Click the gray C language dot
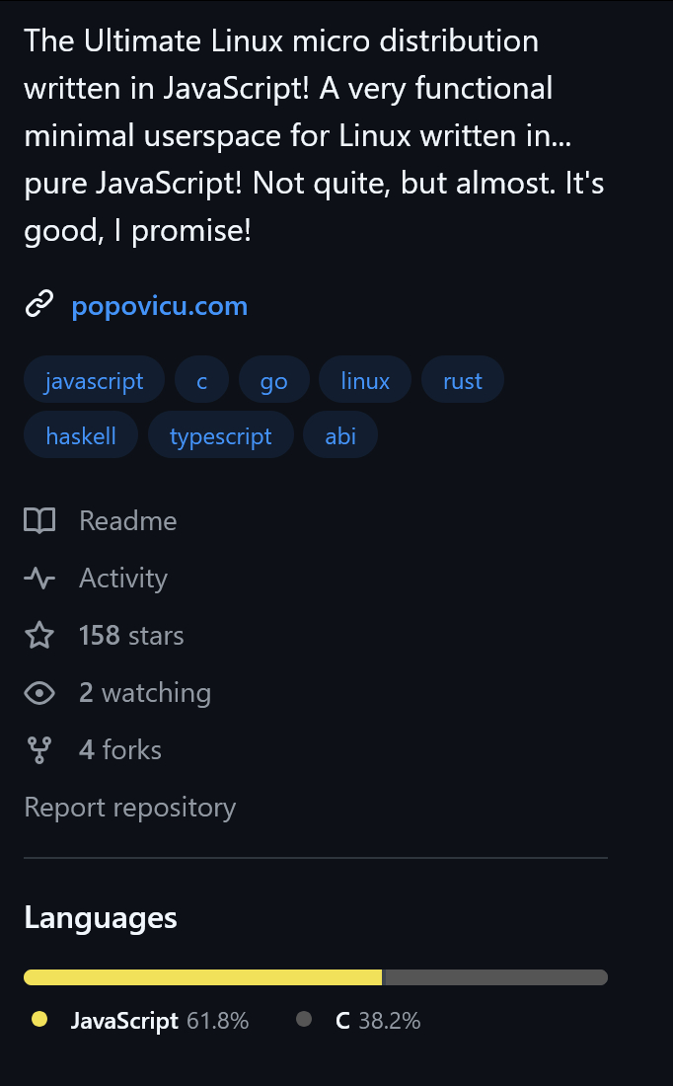The width and height of the screenshot is (673, 1086). (x=304, y=1019)
